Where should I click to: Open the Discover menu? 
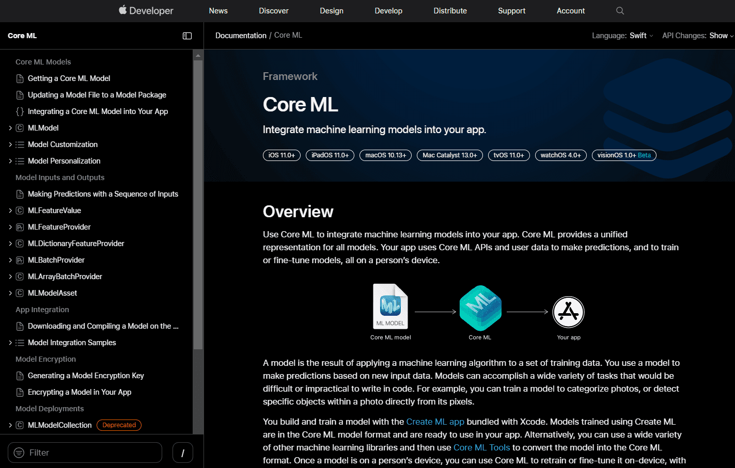(x=274, y=11)
